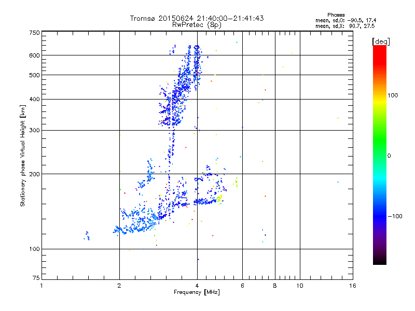The image size is (415, 311).
Task: Click the x-axis tick label "16"
Action: pyautogui.click(x=353, y=286)
